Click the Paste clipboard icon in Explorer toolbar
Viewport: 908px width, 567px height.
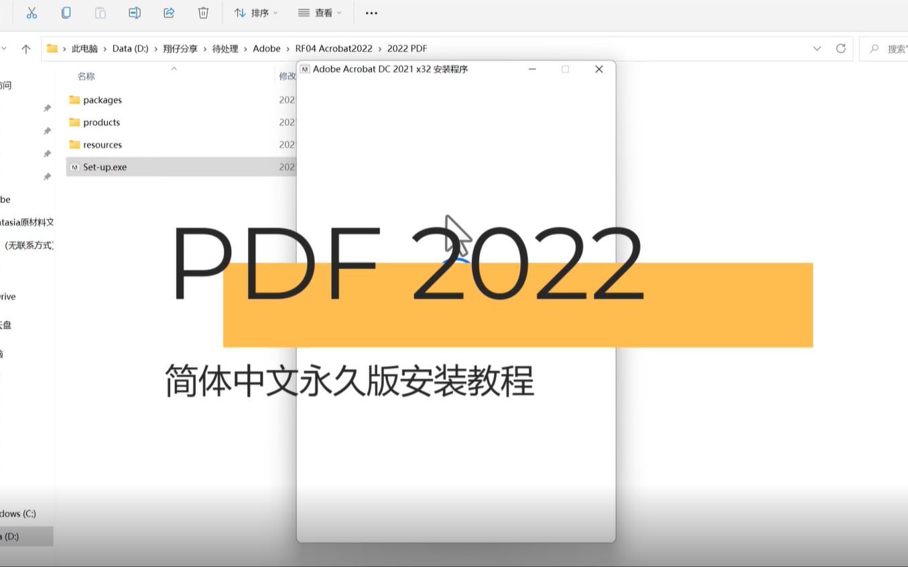100,13
